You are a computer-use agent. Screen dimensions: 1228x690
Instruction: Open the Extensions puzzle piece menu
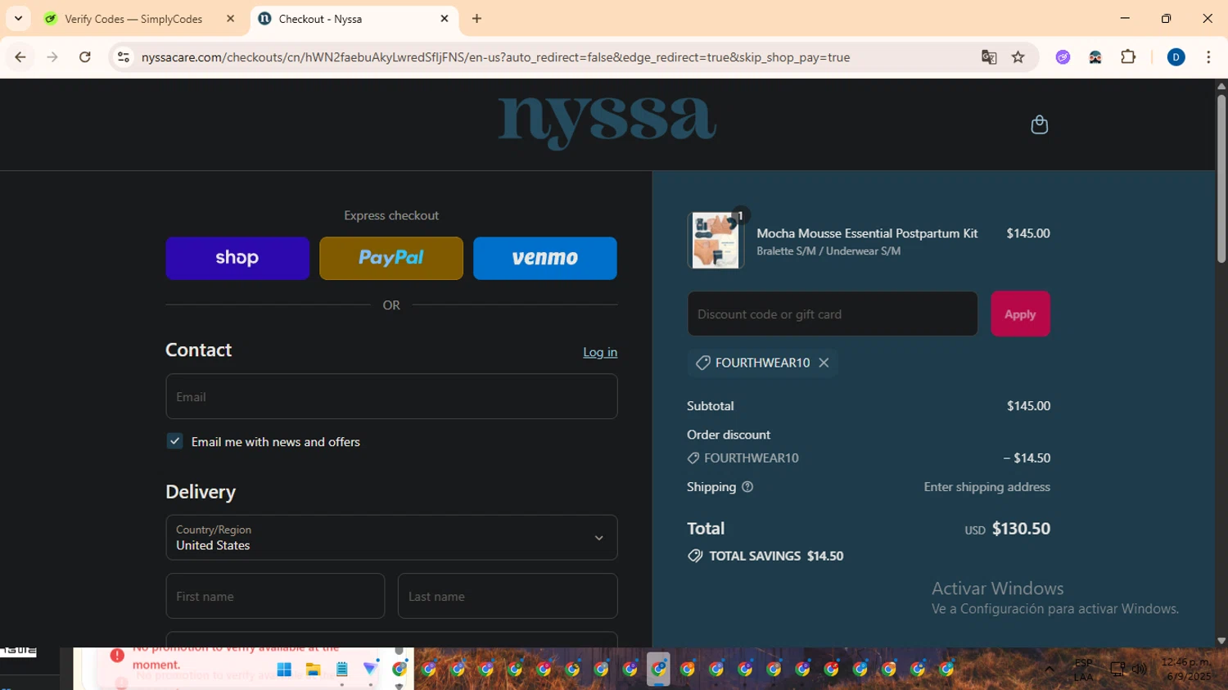1128,57
